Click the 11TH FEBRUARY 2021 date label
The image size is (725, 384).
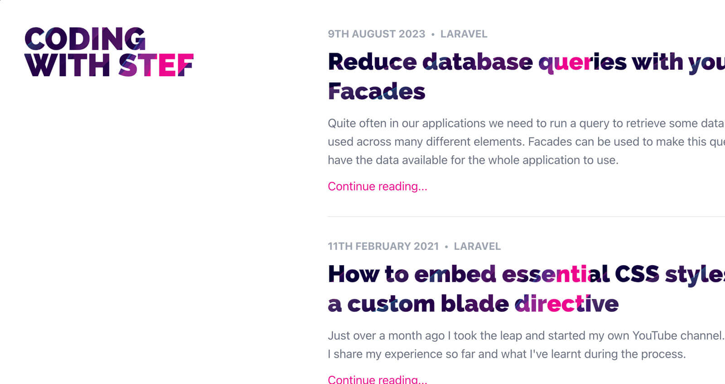(x=383, y=246)
